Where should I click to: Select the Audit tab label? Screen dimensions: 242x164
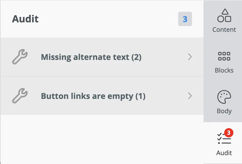coord(224,153)
